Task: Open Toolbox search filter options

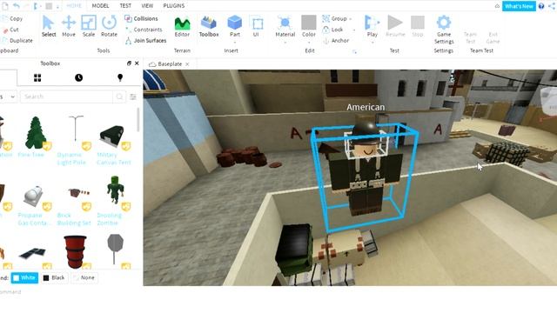Action: [x=133, y=97]
